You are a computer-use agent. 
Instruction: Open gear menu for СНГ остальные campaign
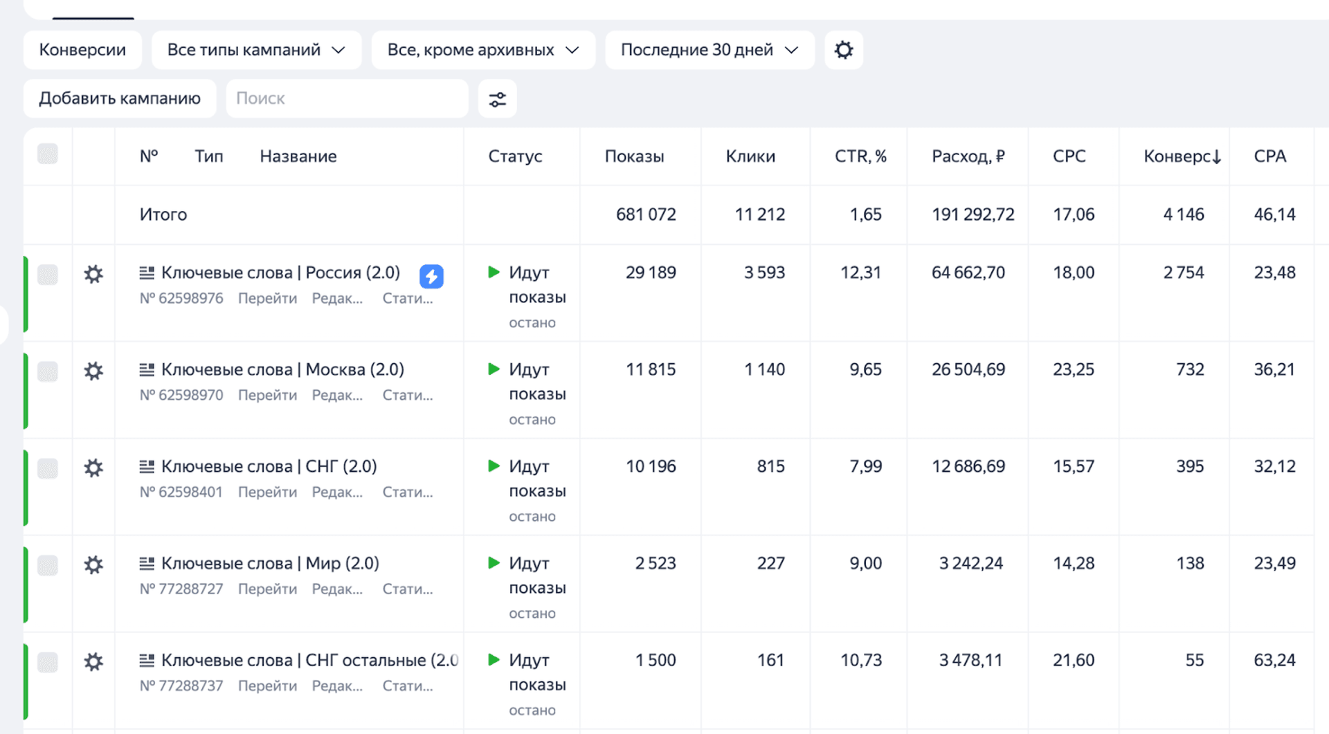pyautogui.click(x=93, y=662)
